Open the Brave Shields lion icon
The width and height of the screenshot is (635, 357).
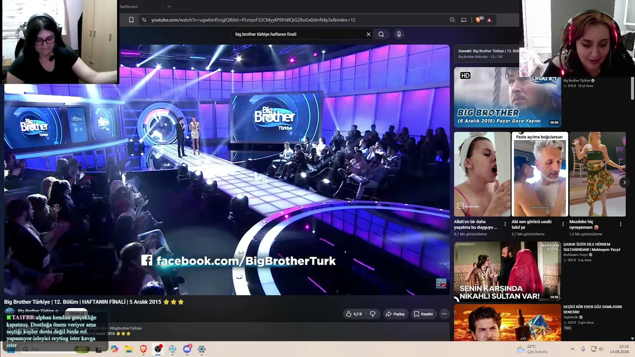(x=478, y=20)
